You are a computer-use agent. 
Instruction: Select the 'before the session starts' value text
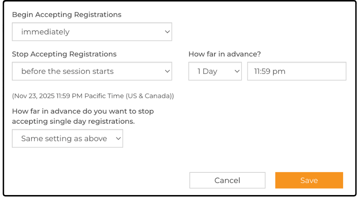point(67,71)
